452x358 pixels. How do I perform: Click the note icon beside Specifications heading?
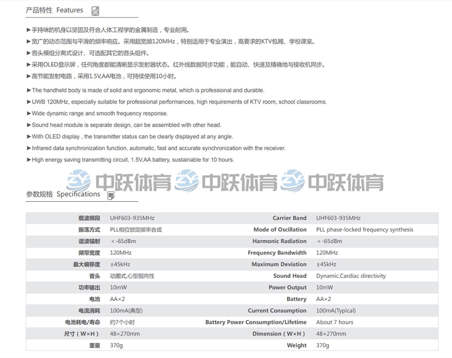pos(111,195)
